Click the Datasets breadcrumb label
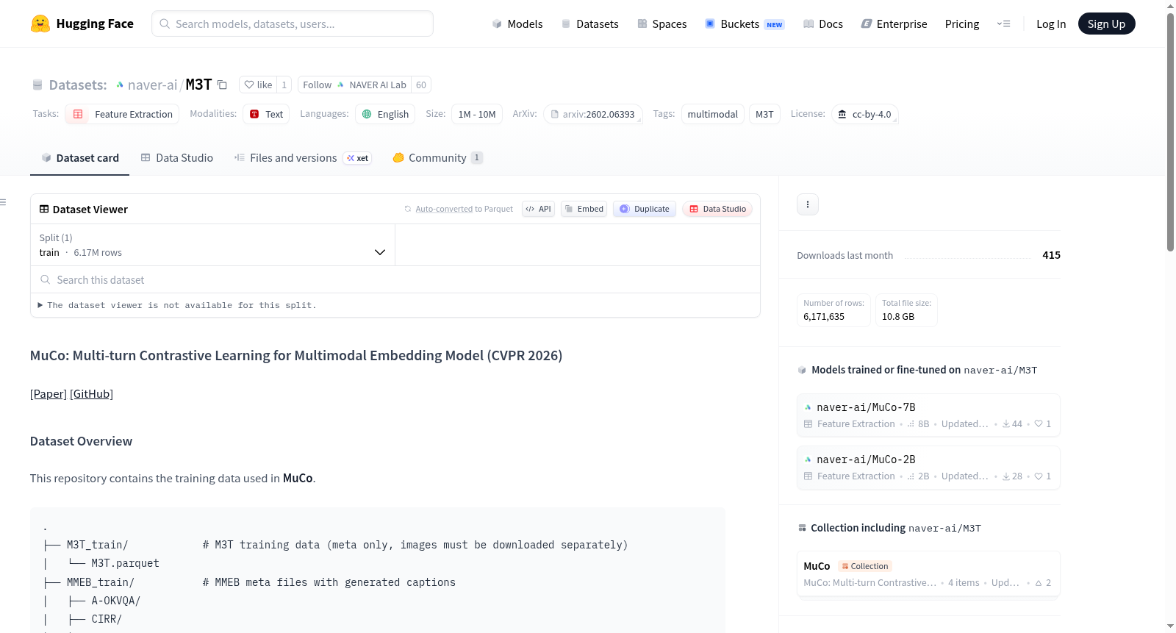The image size is (1176, 633). coord(77,85)
